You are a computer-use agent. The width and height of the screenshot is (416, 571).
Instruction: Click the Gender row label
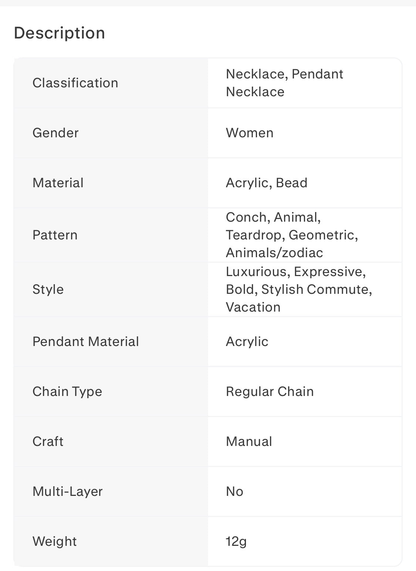point(55,133)
